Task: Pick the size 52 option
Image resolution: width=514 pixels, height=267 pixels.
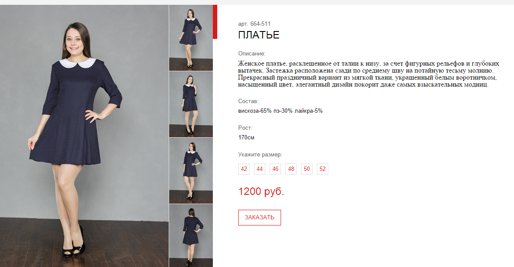Action: click(x=323, y=169)
